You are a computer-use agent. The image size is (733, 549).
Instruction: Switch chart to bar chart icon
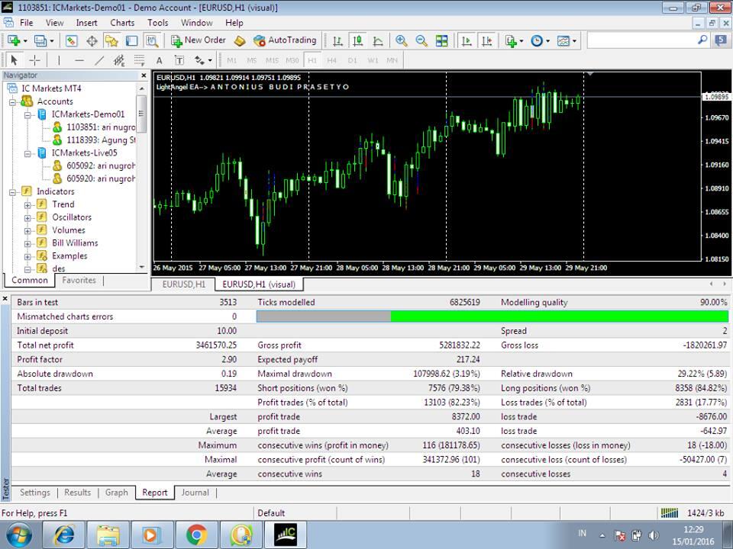pos(337,41)
